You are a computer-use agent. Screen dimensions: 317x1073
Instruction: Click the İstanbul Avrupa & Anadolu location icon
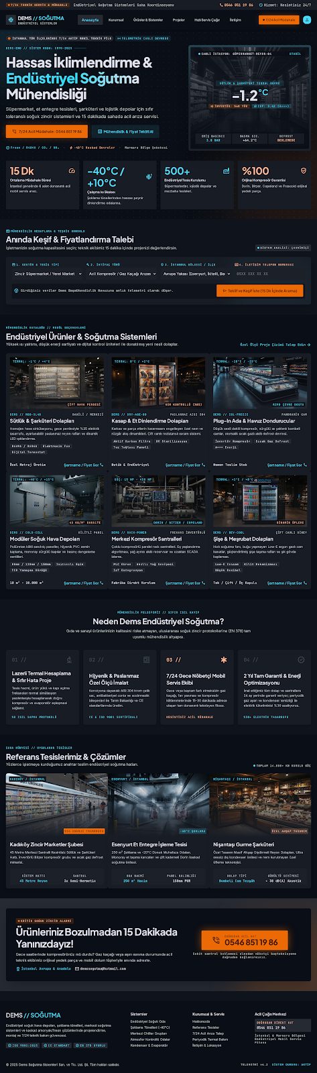pos(18,968)
